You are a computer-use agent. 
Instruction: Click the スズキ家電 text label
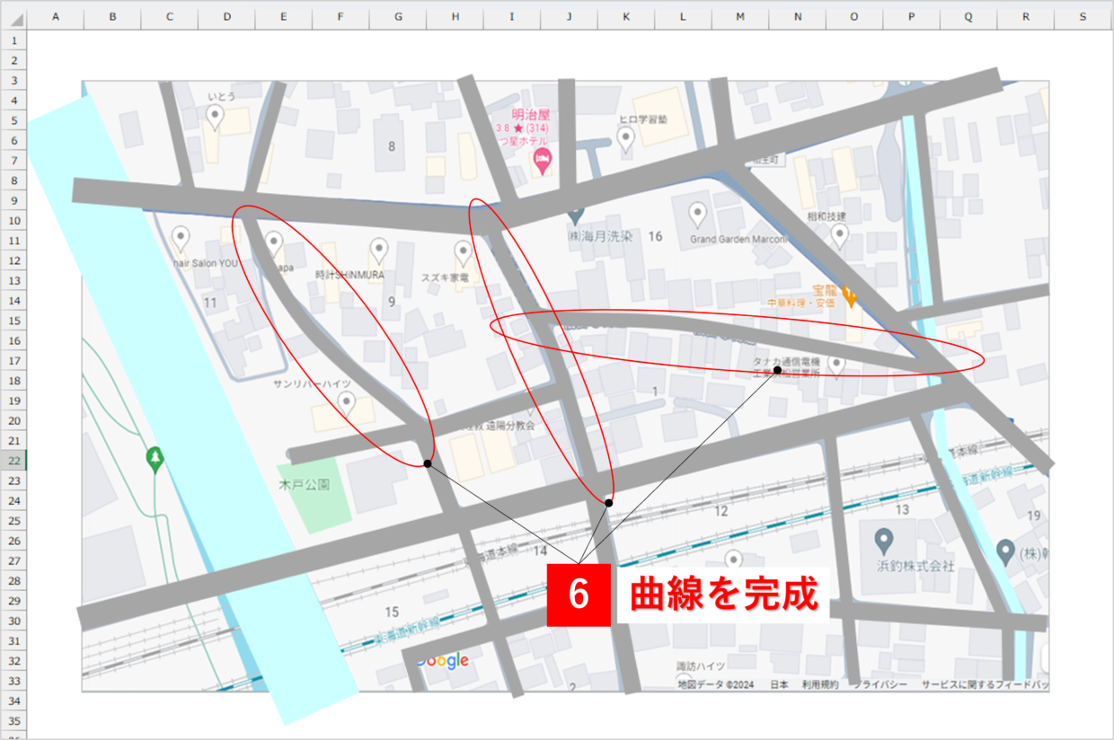pos(446,277)
